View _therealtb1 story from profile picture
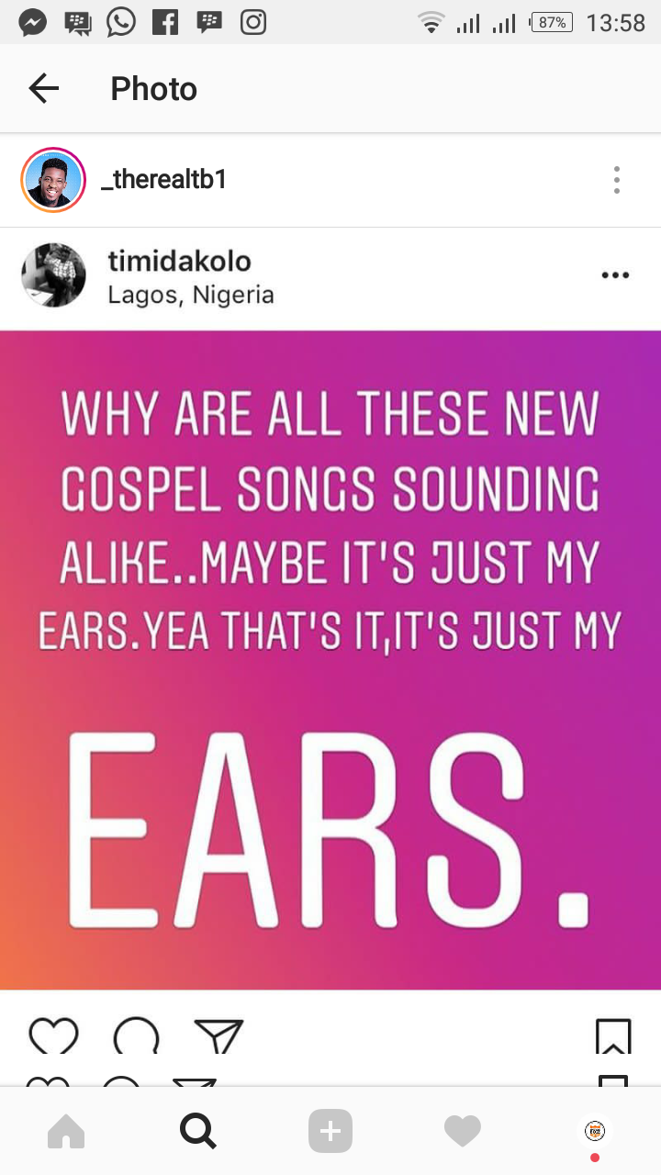 53,180
